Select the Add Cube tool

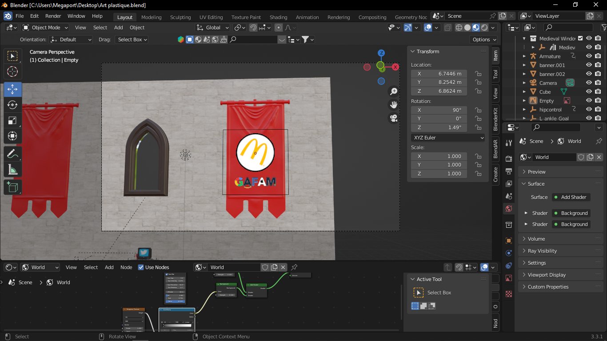[12, 187]
